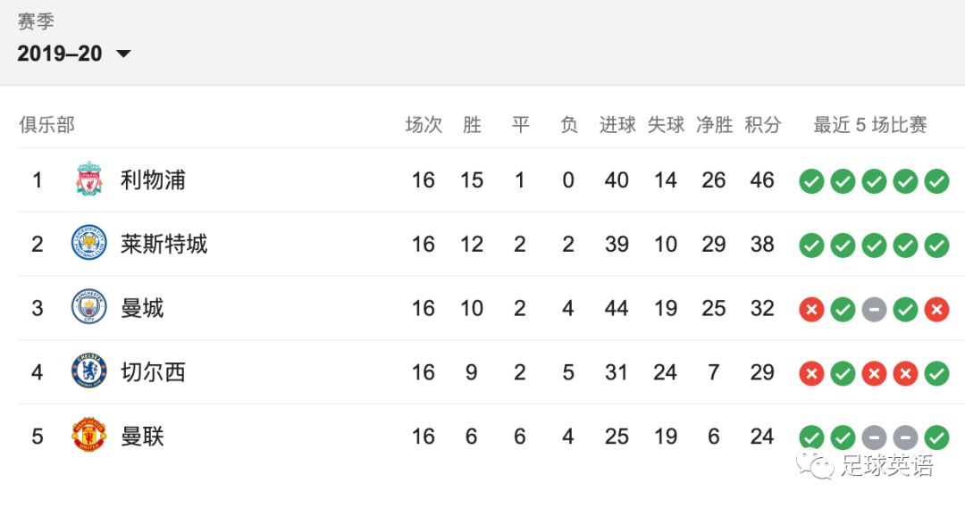The width and height of the screenshot is (965, 508).
Task: Click the WeChat logo watermark icon
Action: 815,465
